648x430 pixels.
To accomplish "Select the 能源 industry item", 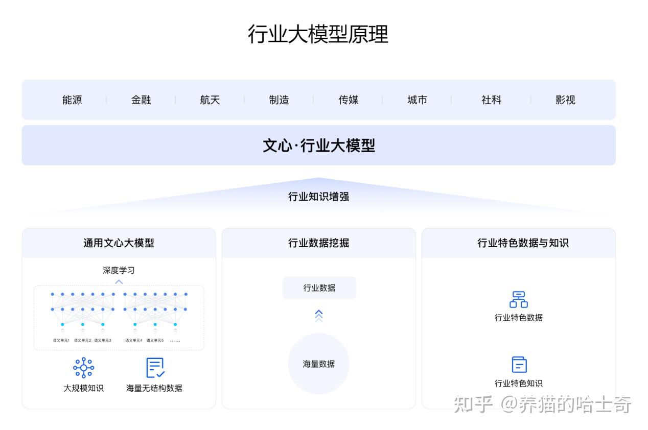I will 72,100.
